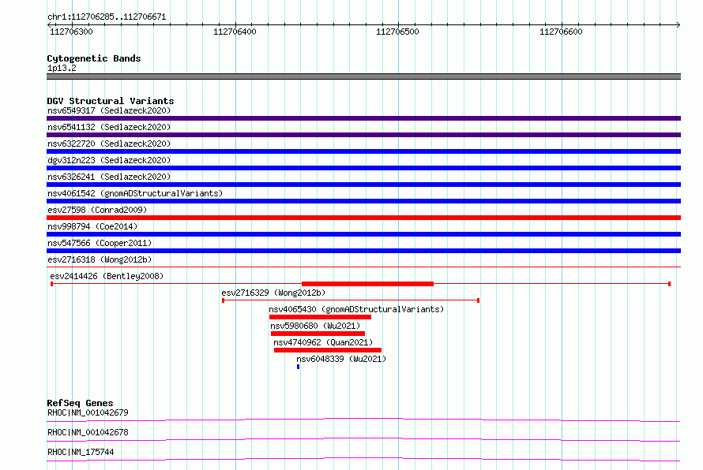Click the RHOC|NM_175744 gene label
The image size is (703, 470).
(x=81, y=452)
